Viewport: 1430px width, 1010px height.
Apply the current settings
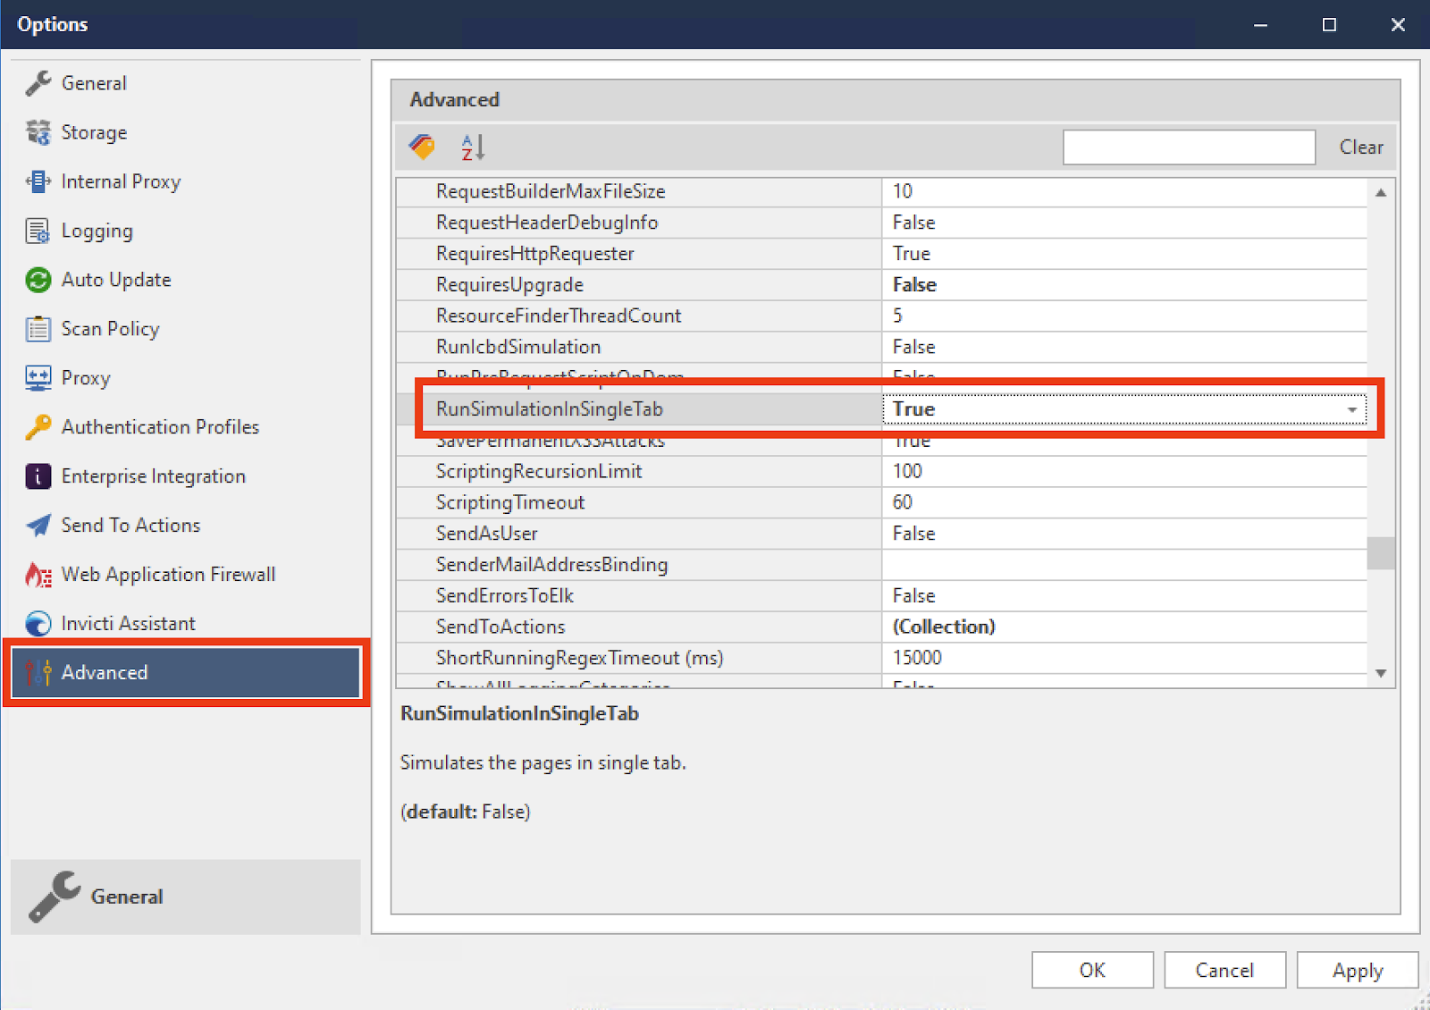pos(1357,970)
